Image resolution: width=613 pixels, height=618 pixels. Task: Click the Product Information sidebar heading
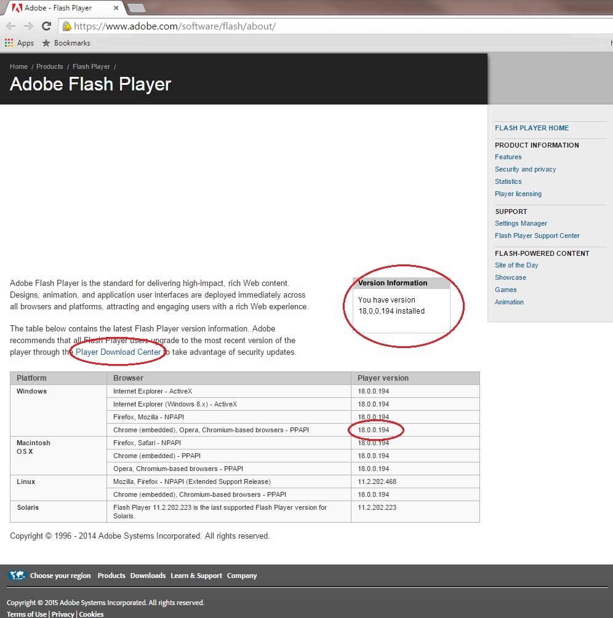pyautogui.click(x=537, y=145)
